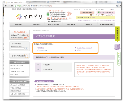This screenshot has height=102, width=124.
Task: Click the triangle bullet beside 代引き
Action: (76, 50)
